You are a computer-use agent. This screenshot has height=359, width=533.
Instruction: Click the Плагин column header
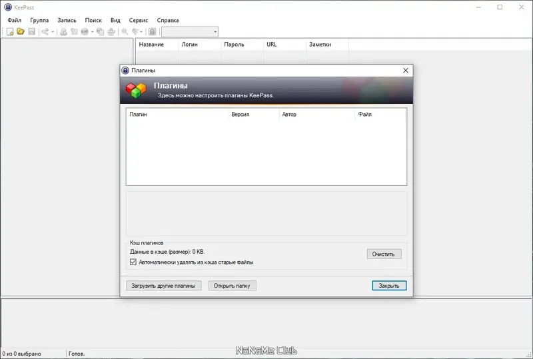(x=177, y=115)
